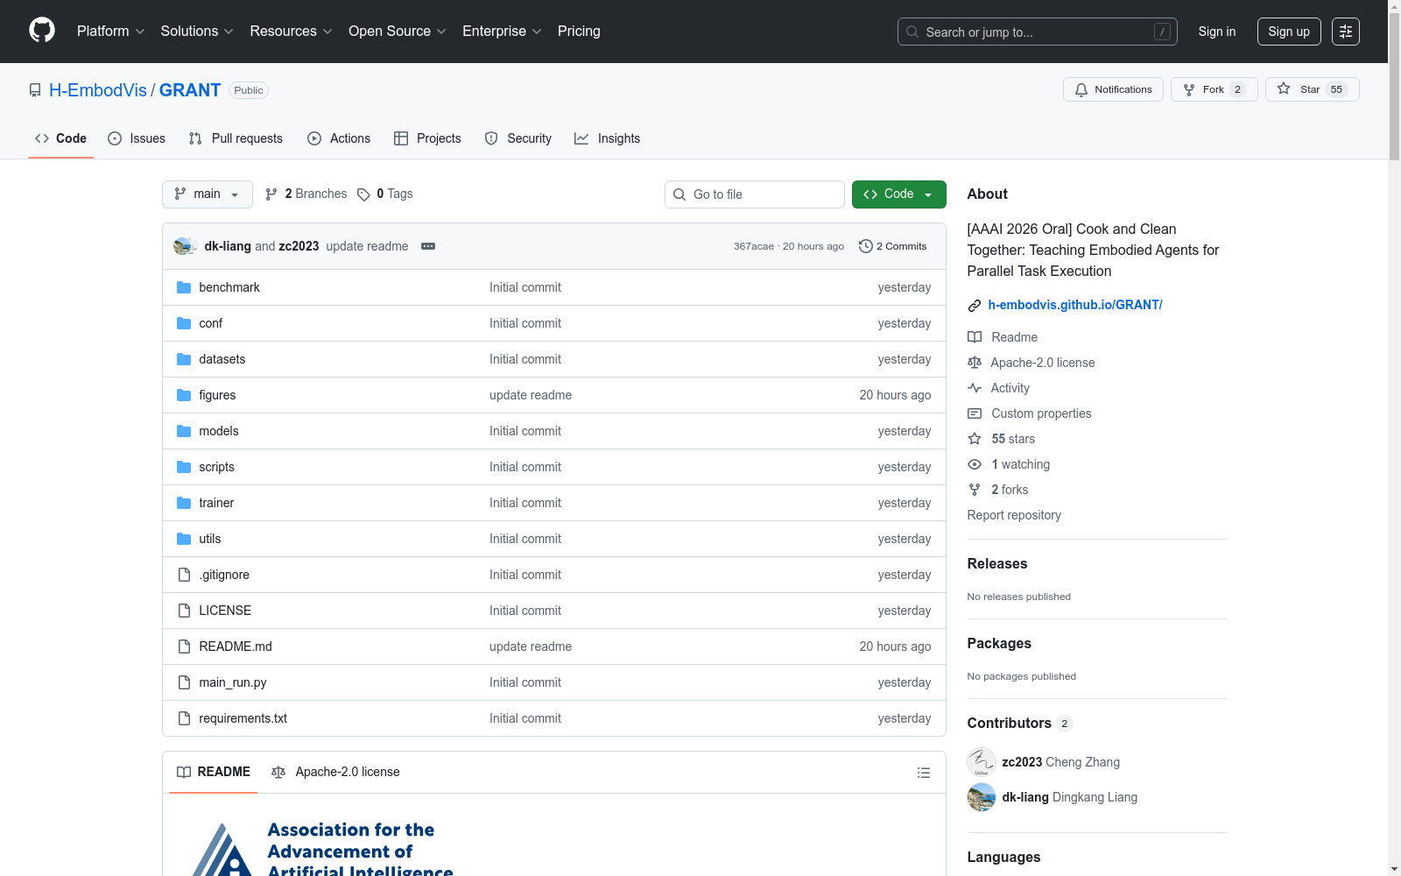The image size is (1401, 876).
Task: Select the Apache-2.0 license tab in README
Action: coord(336,773)
